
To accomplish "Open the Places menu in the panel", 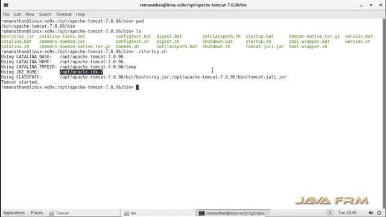I will pyautogui.click(x=37, y=213).
